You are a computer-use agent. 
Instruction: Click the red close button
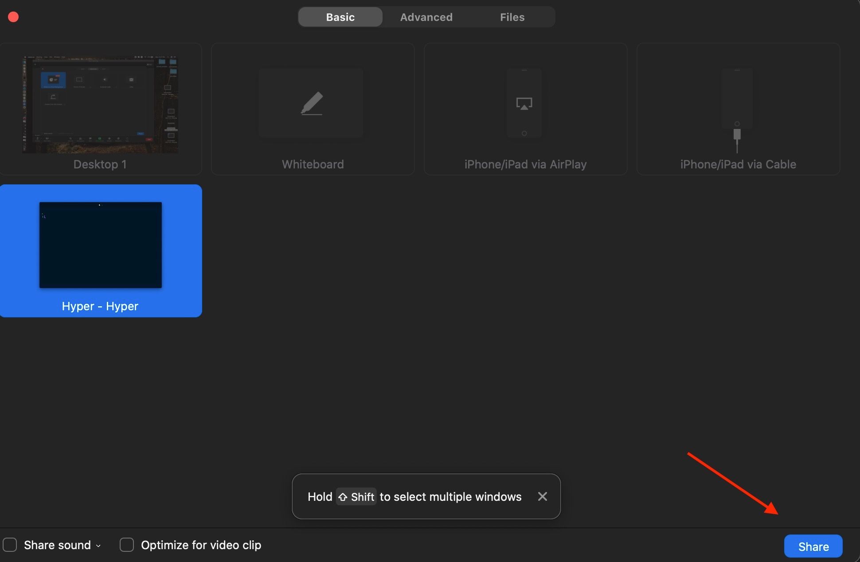tap(13, 16)
